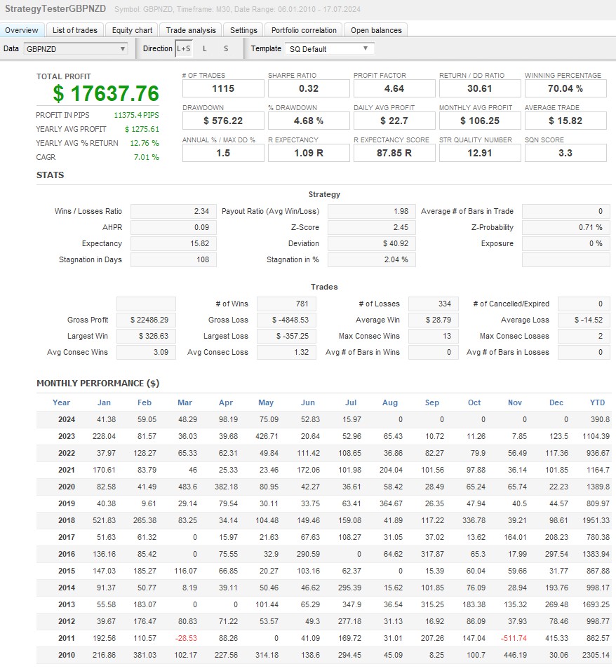
Task: Click the 2013 Jul value 347.9
Action: click(351, 604)
